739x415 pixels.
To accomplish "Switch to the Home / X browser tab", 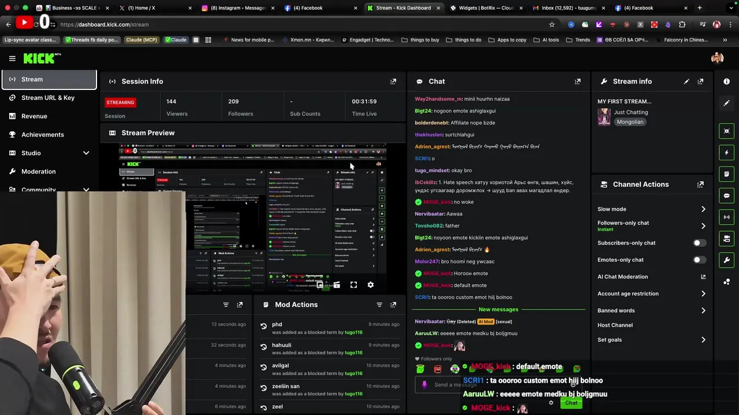I will tap(155, 8).
